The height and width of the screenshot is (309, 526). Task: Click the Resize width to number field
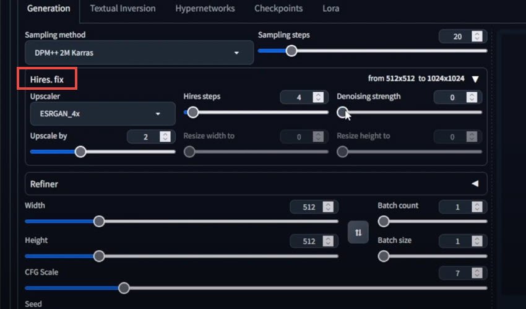(304, 137)
